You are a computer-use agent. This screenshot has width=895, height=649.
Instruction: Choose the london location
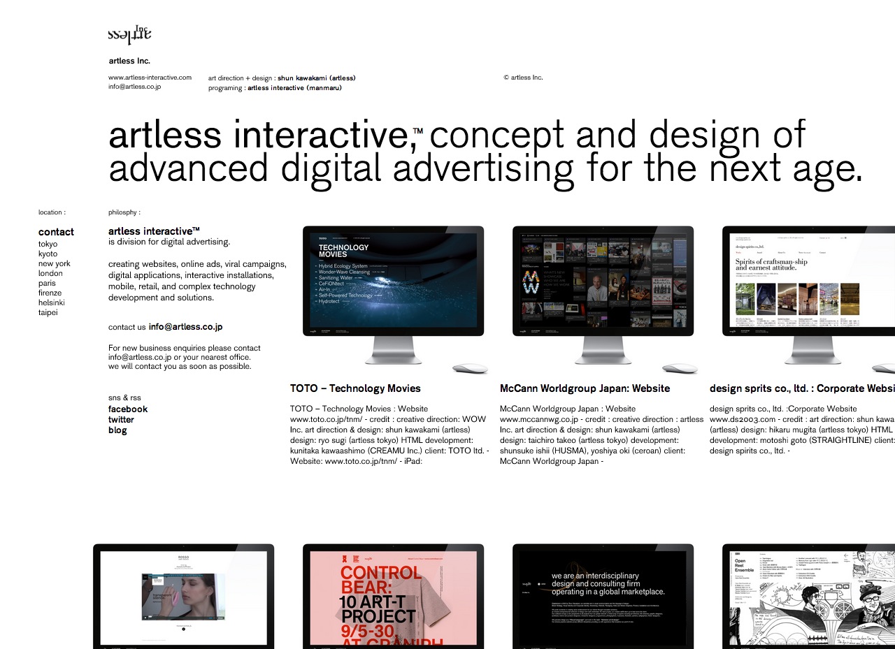pos(50,273)
